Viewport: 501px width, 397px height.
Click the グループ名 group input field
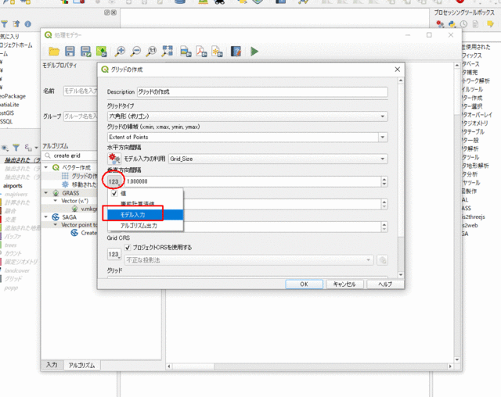coord(80,116)
